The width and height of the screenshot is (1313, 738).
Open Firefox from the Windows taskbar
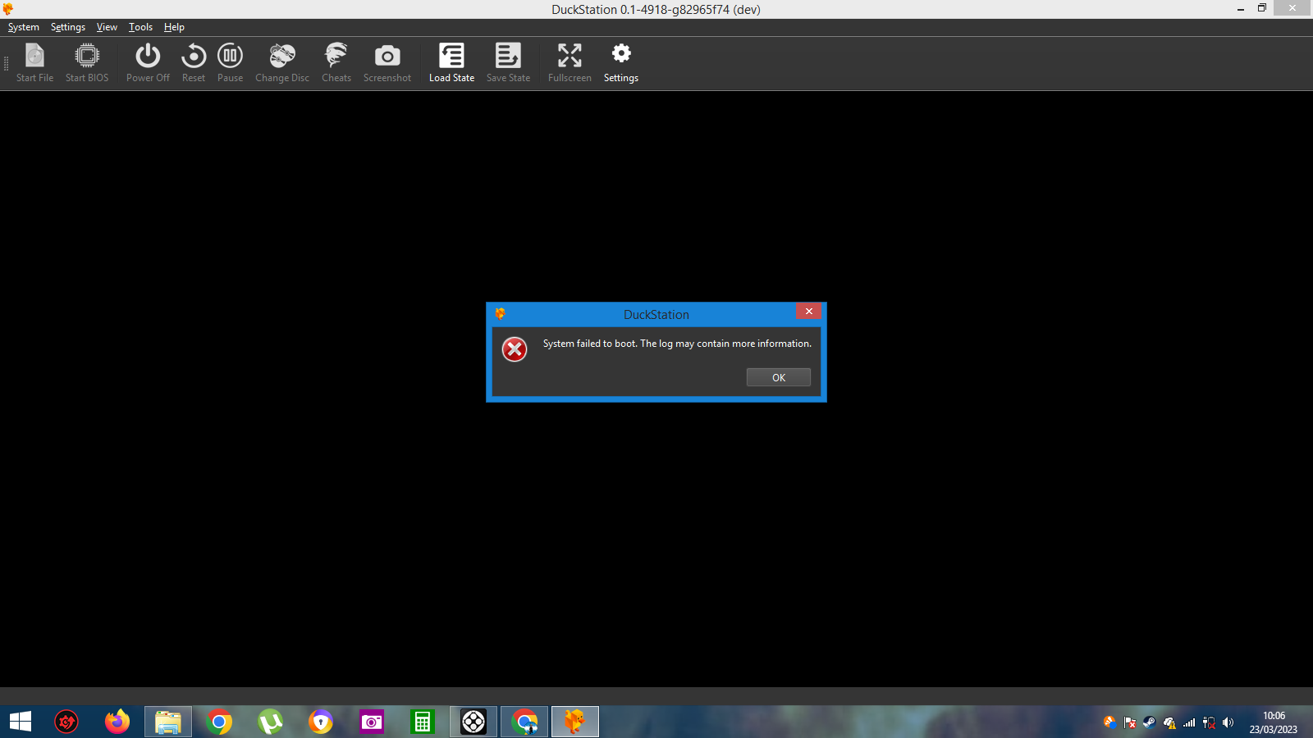[x=117, y=722]
